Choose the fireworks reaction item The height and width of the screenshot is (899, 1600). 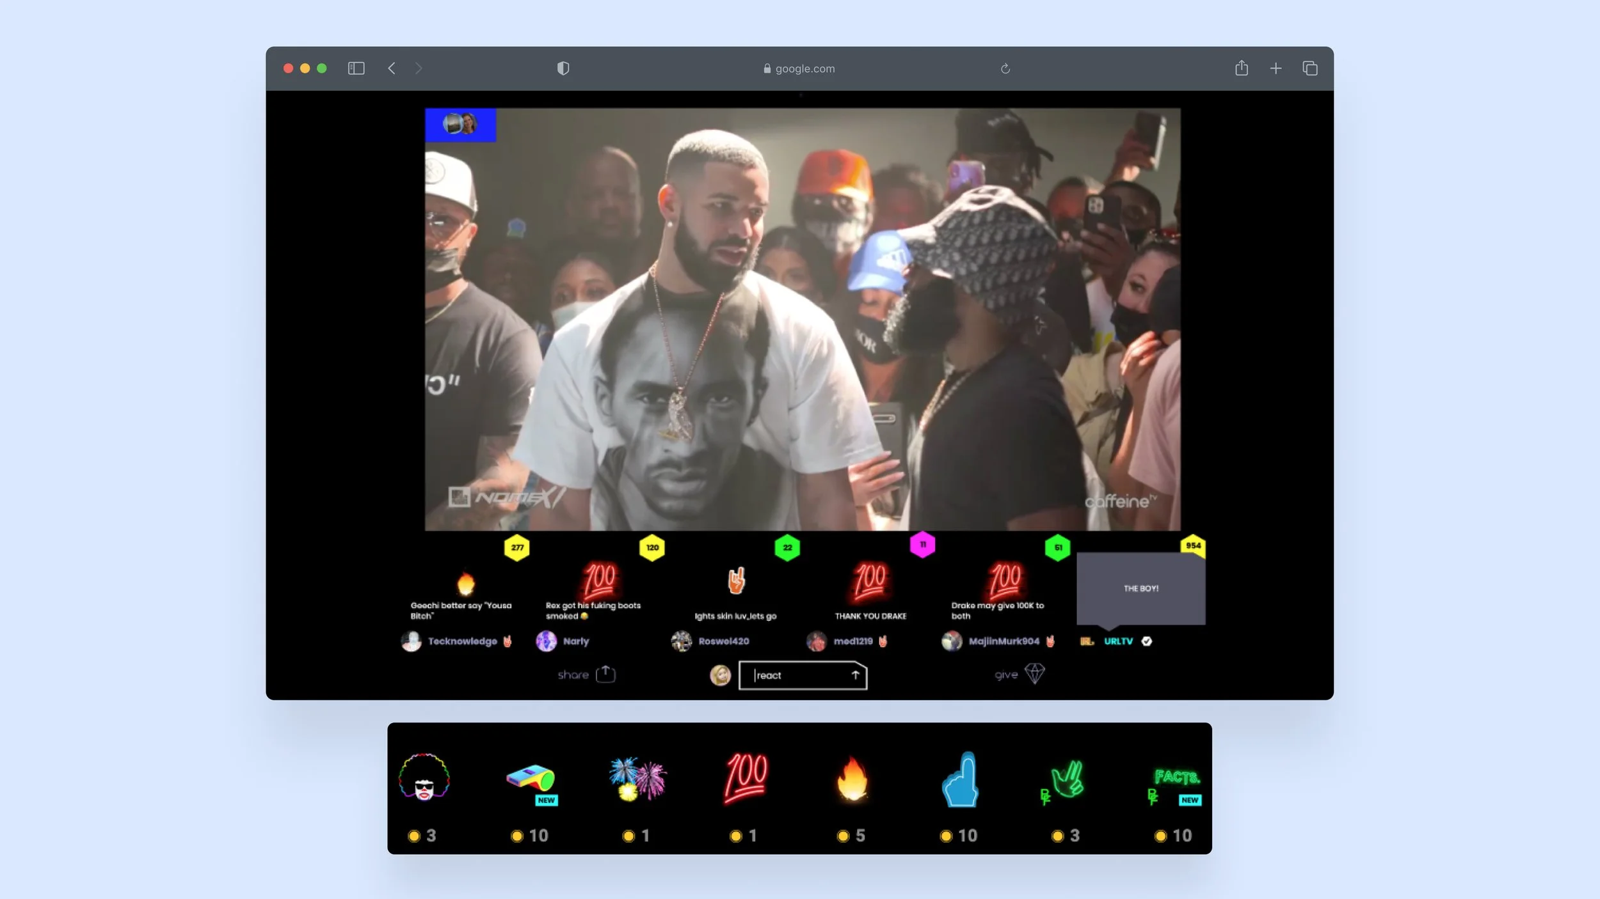(x=637, y=779)
